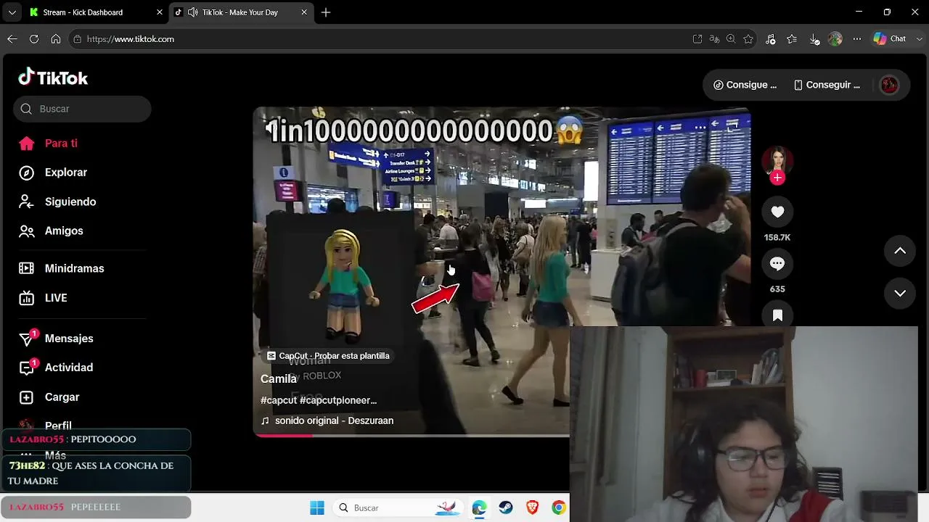Go to the previous video with up arrow
The width and height of the screenshot is (929, 522).
(x=900, y=251)
